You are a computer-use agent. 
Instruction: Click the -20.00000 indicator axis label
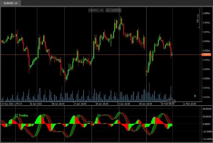207,131
